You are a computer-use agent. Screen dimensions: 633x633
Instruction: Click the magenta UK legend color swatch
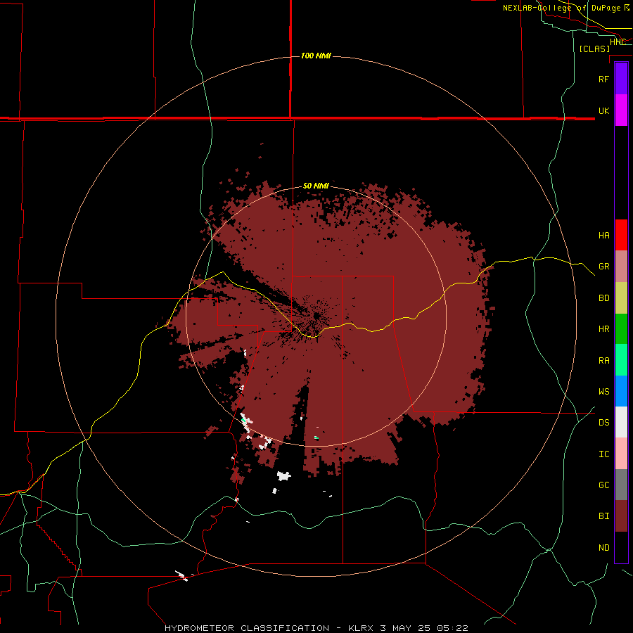coord(621,110)
